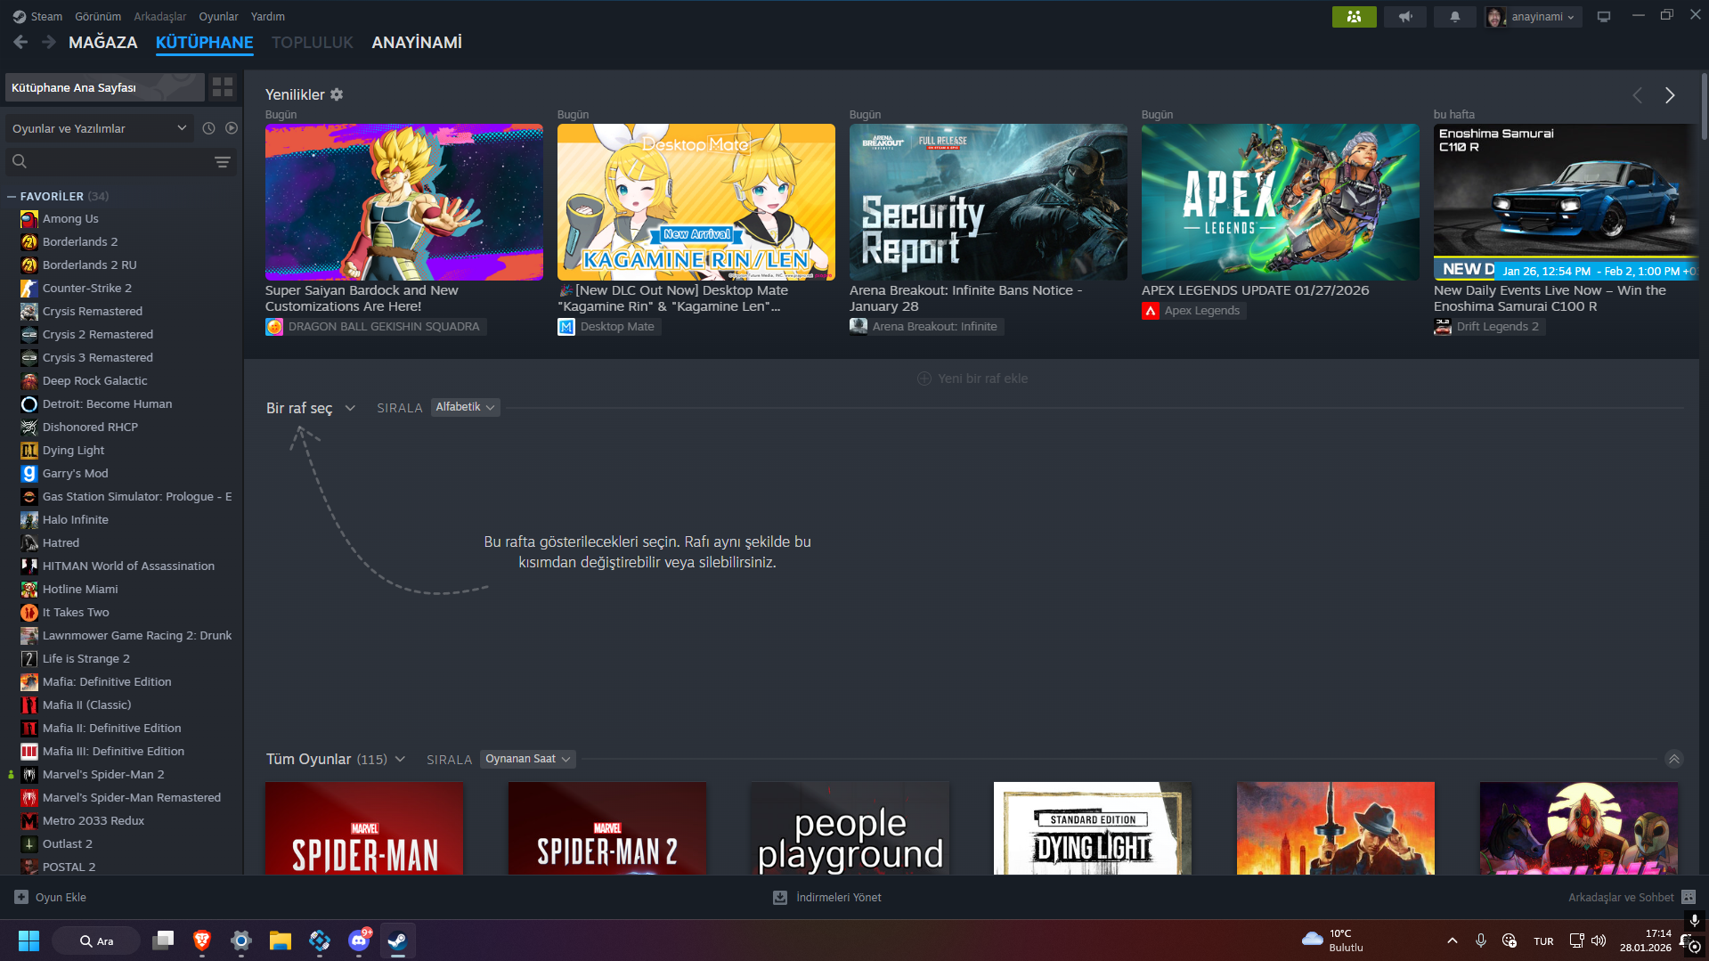Select Marvel's Spider-Man 2 in sidebar
The height and width of the screenshot is (961, 1709).
click(103, 775)
